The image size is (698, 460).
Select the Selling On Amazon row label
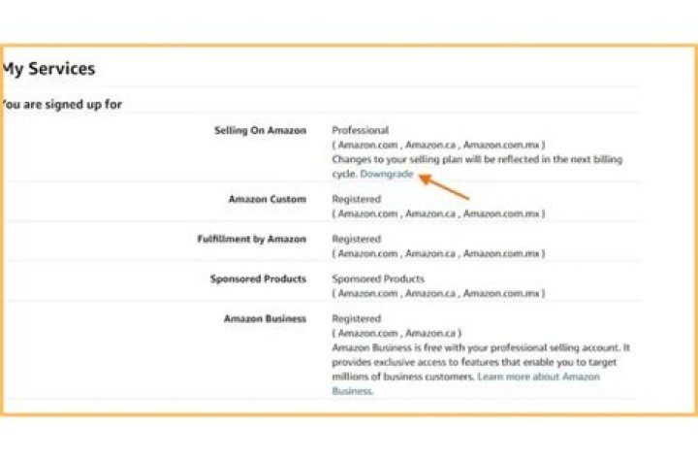[x=260, y=130]
